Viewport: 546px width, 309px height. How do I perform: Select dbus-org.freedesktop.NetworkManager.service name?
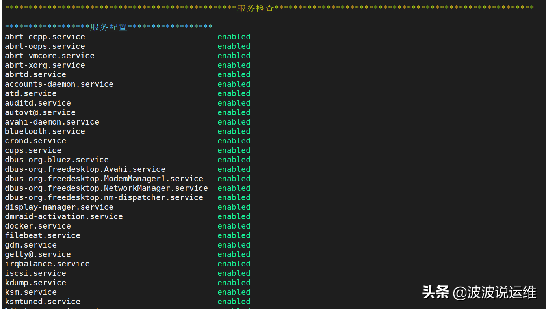[x=106, y=188]
